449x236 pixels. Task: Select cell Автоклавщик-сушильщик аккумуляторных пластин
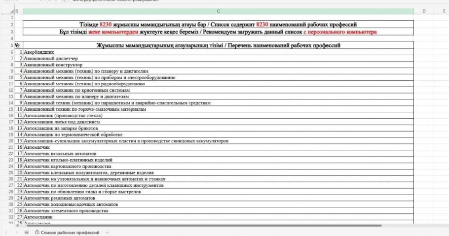(x=218, y=141)
